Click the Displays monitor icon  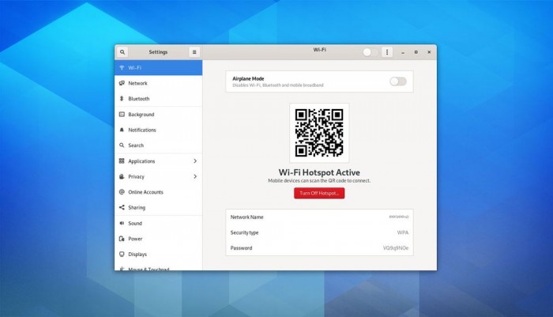[122, 255]
